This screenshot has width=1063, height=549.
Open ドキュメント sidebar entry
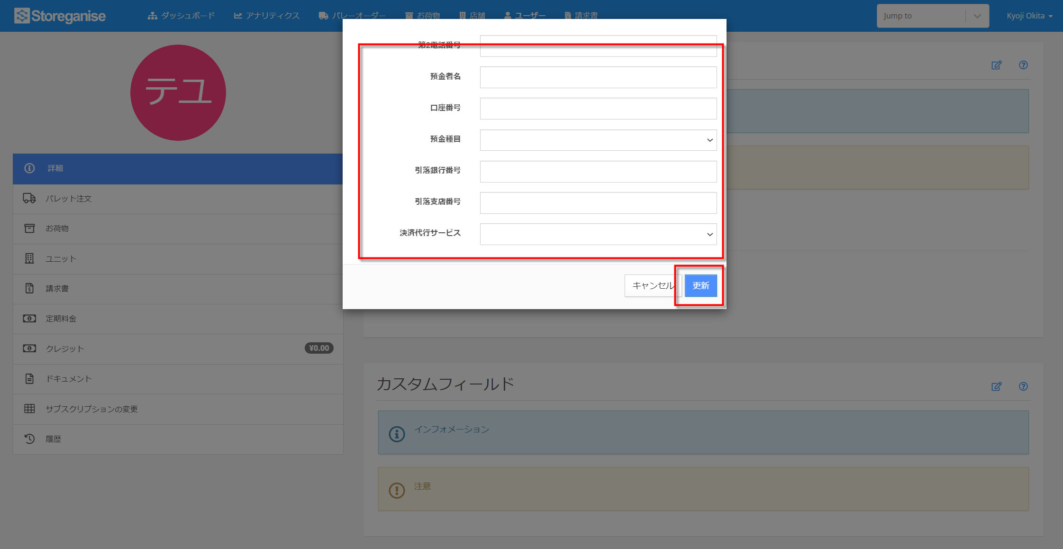coord(178,379)
